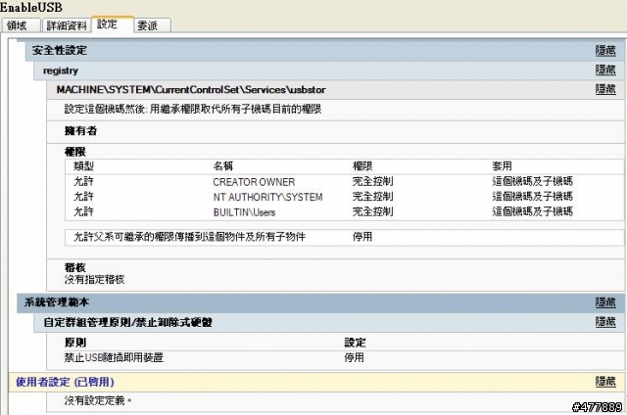Click 允許 in the CREATOR OWNER row
Screen dimensions: 627x415
[x=83, y=182]
